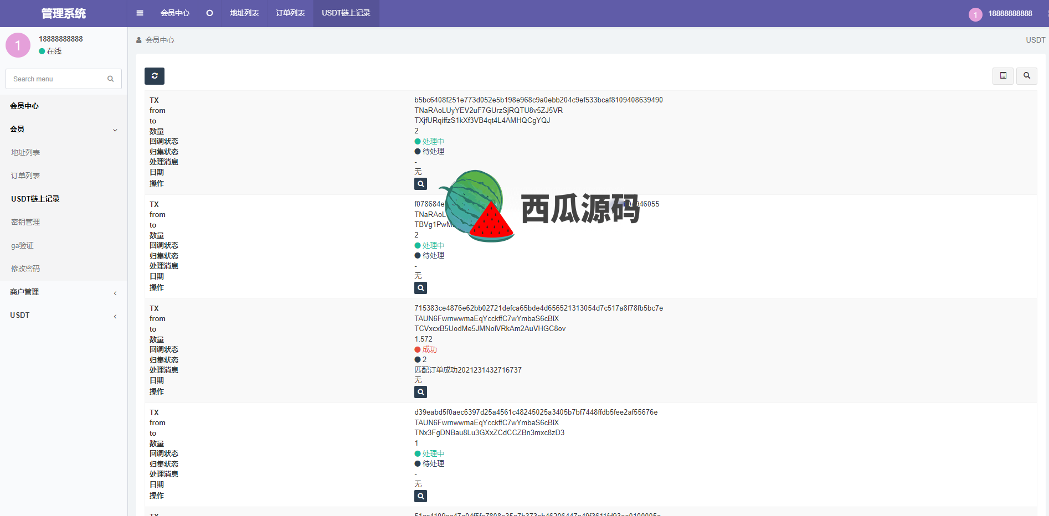Click the sidebar profile avatar circle
The height and width of the screenshot is (516, 1049).
click(18, 45)
